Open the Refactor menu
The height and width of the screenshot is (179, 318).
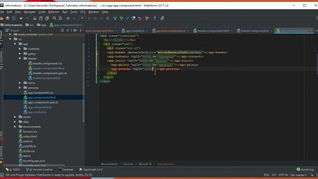click(54, 12)
